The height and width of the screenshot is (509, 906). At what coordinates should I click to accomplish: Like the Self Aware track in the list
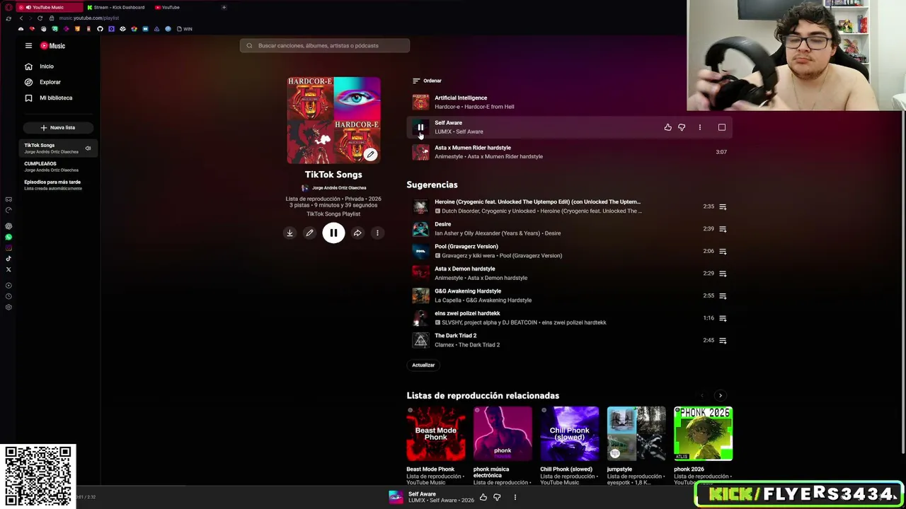click(667, 127)
